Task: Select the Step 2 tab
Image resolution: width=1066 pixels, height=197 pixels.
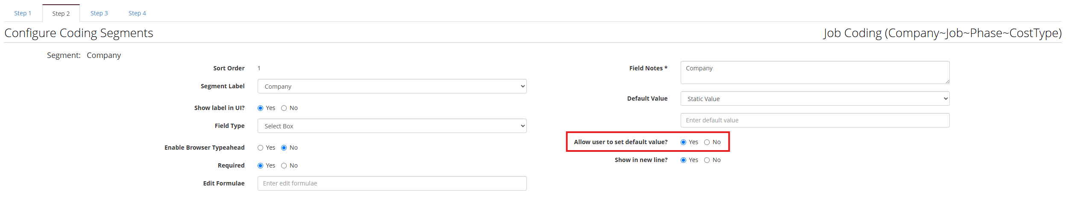Action: pyautogui.click(x=61, y=14)
